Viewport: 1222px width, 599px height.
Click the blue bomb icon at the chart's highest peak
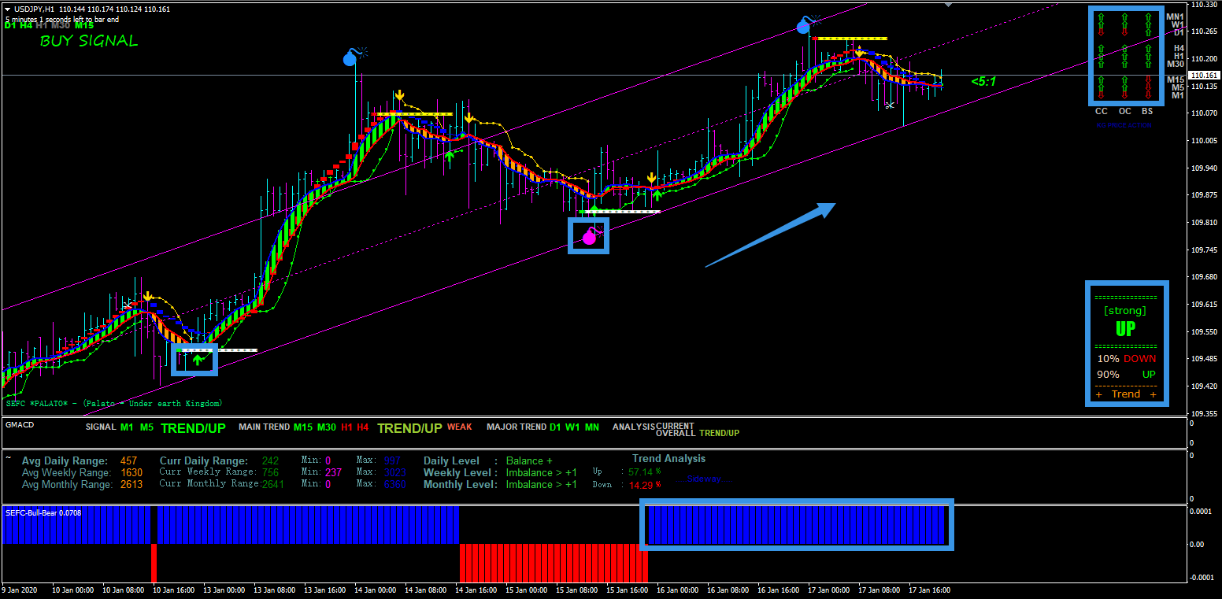point(803,27)
